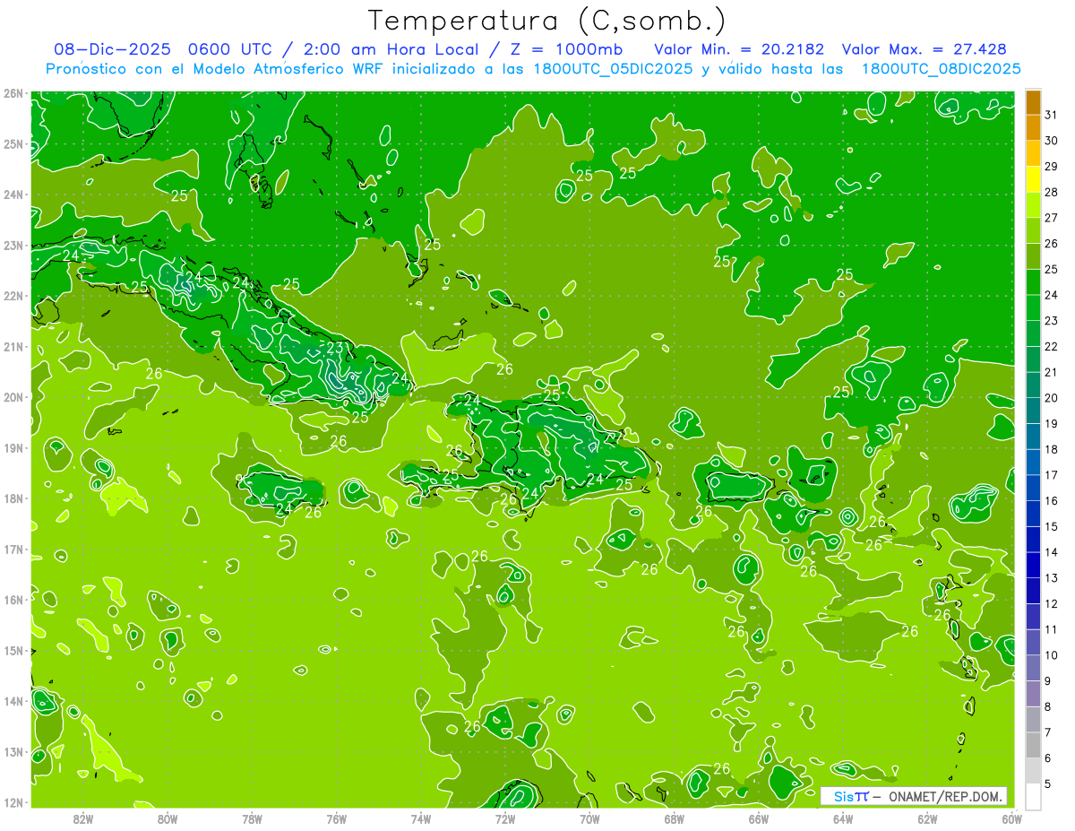Viewport: 1075px width, 831px height.
Task: Click the "82W" longitude axis label
Action: (83, 818)
